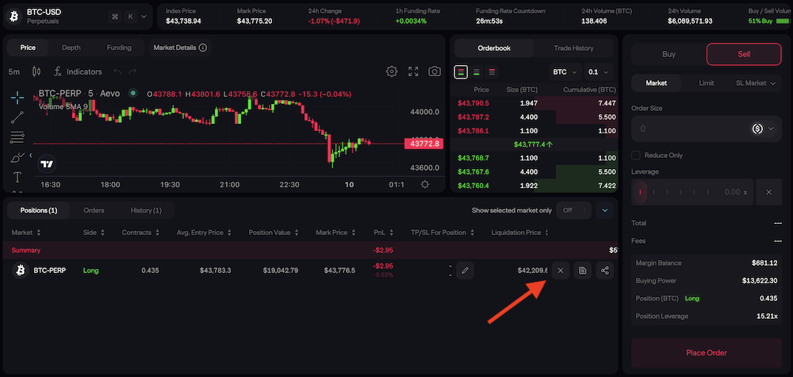Select the Sell side button

click(744, 54)
